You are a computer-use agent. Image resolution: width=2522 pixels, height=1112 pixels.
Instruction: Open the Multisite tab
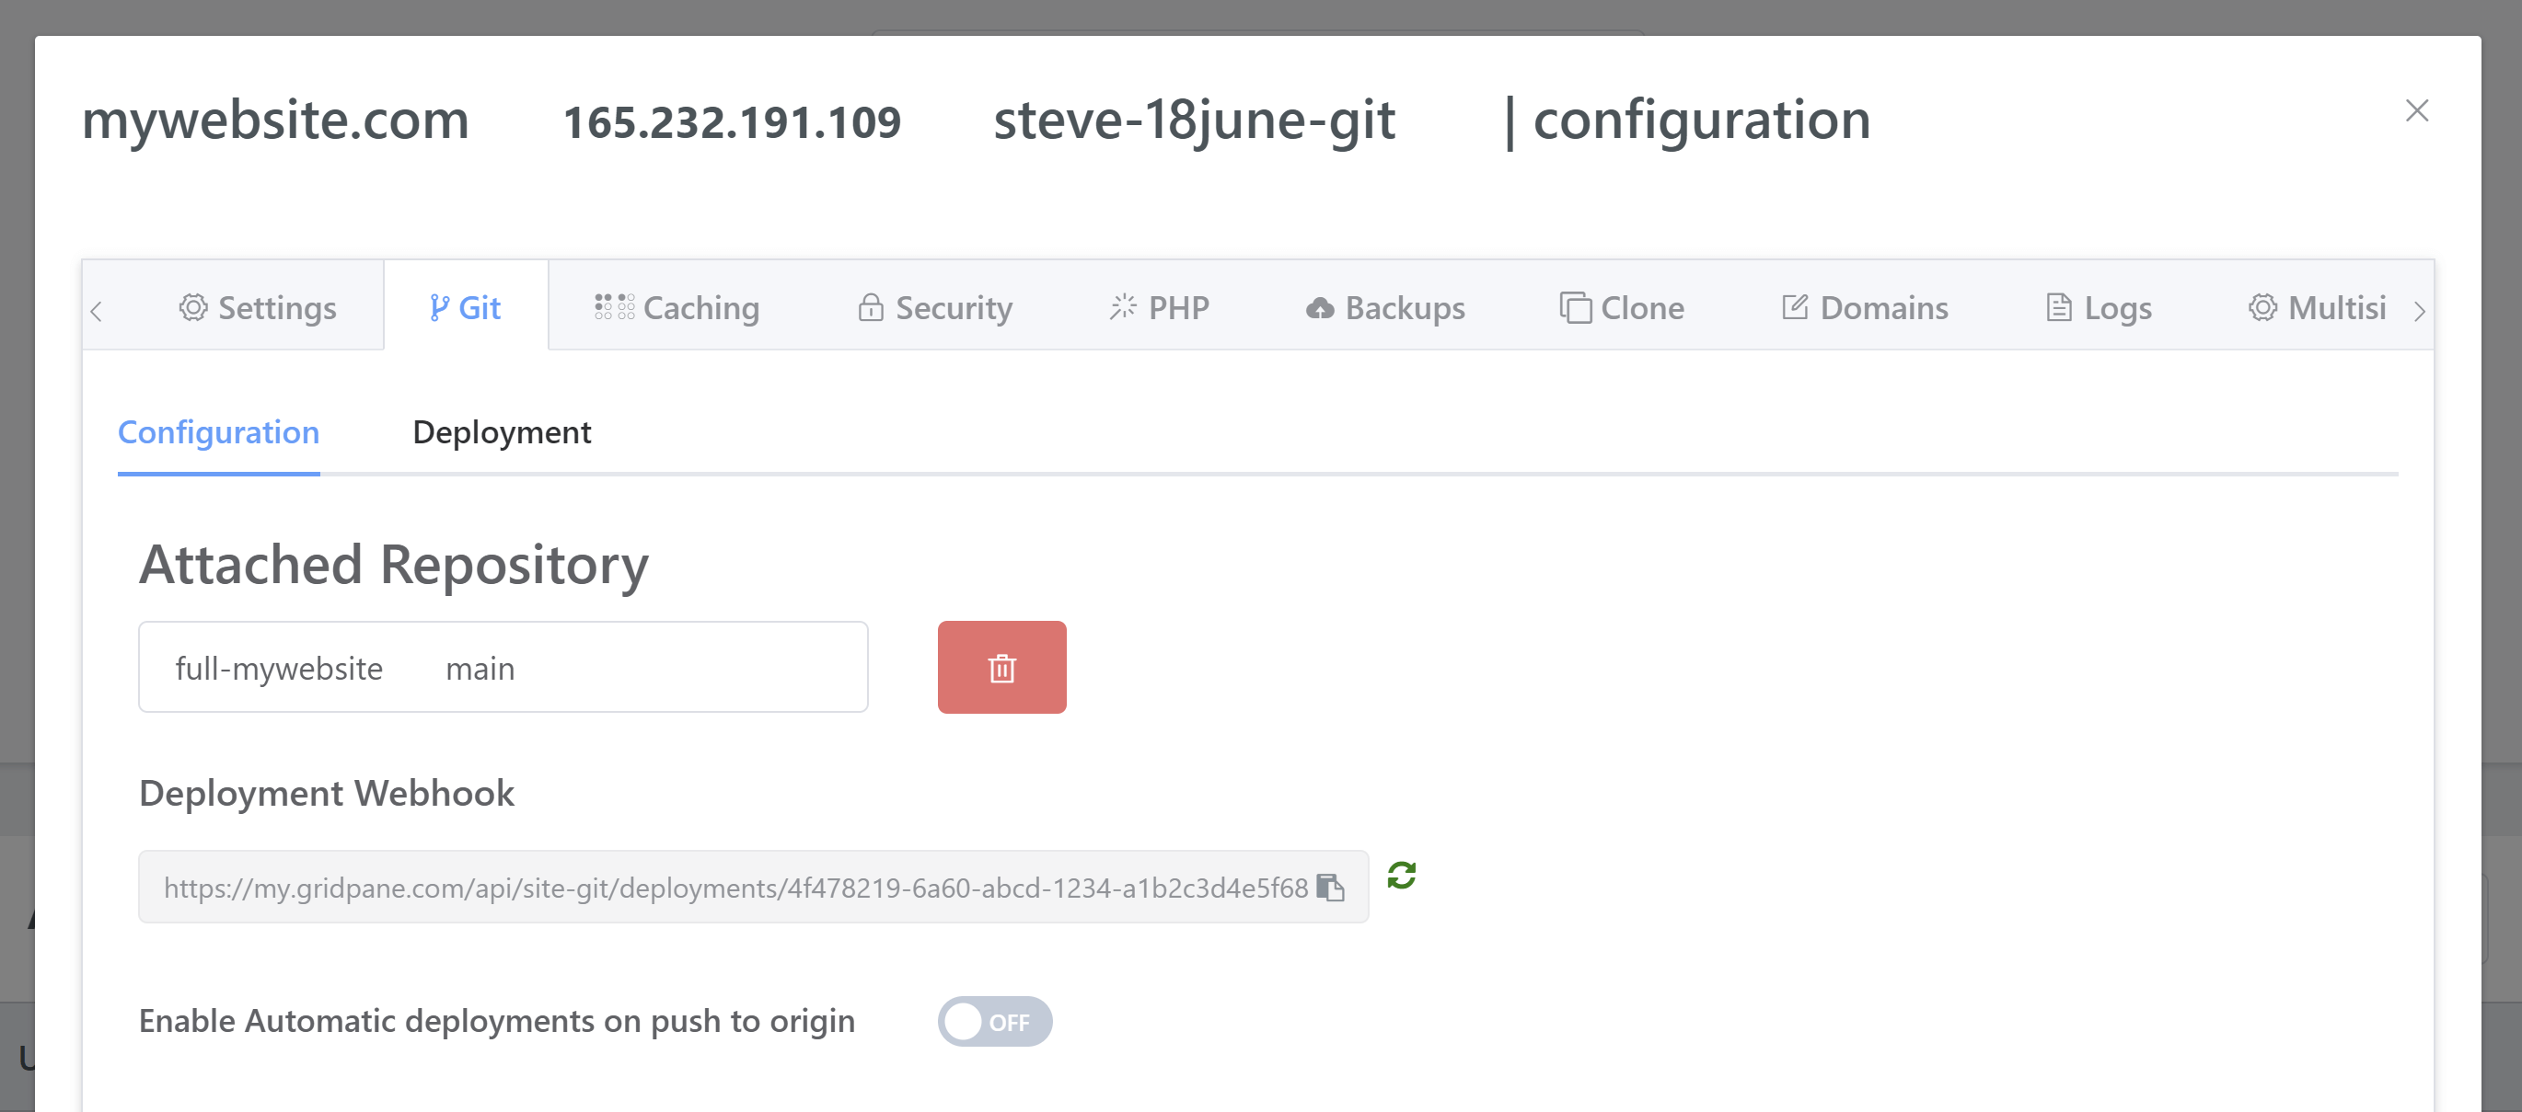[x=2317, y=308]
